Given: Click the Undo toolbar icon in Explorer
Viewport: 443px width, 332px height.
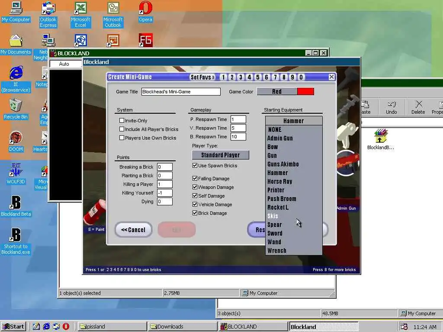Looking at the screenshot, I should tap(391, 107).
